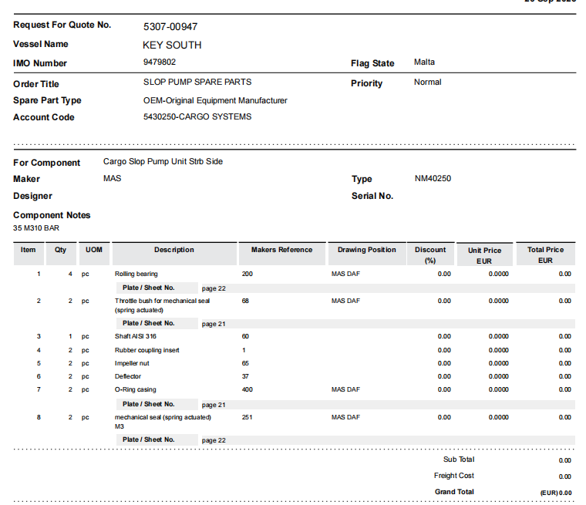Select the Type value NM40250
The width and height of the screenshot is (586, 505).
pyautogui.click(x=433, y=178)
